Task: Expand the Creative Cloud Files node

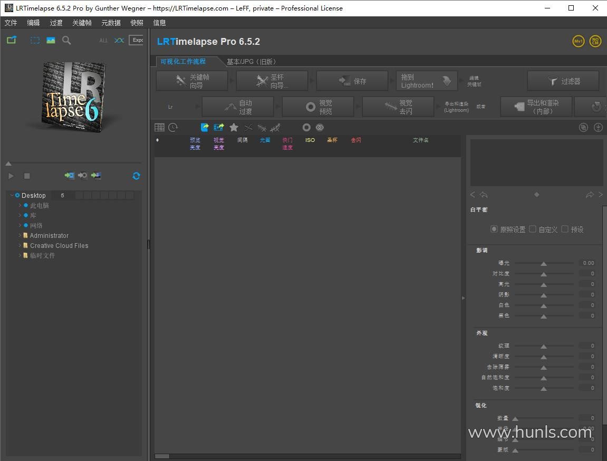Action: click(x=20, y=245)
